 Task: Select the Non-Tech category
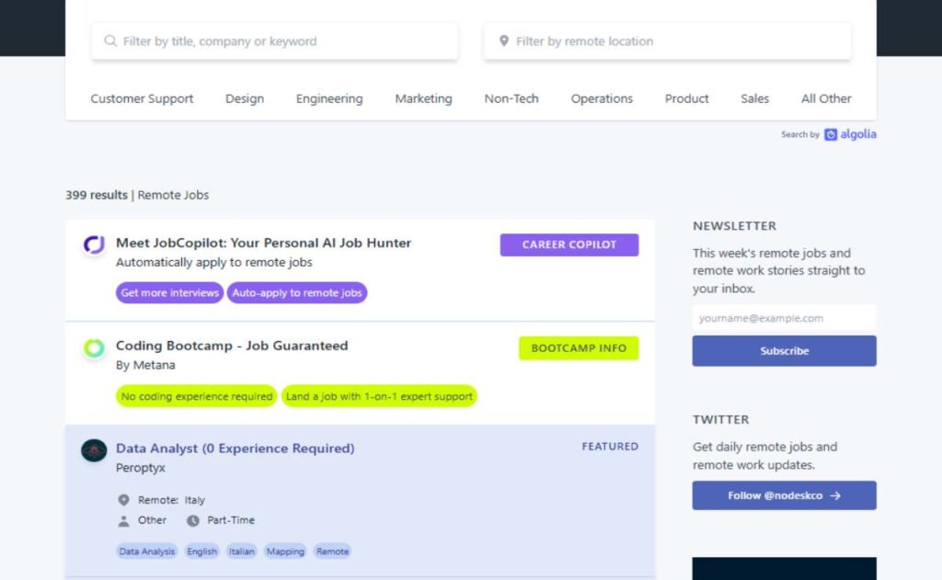coord(511,98)
